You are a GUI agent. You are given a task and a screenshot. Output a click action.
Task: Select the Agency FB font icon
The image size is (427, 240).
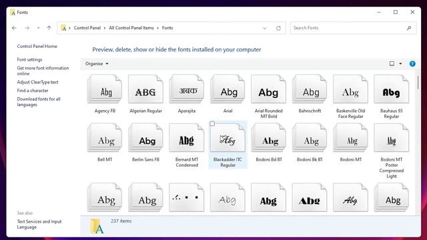point(105,89)
